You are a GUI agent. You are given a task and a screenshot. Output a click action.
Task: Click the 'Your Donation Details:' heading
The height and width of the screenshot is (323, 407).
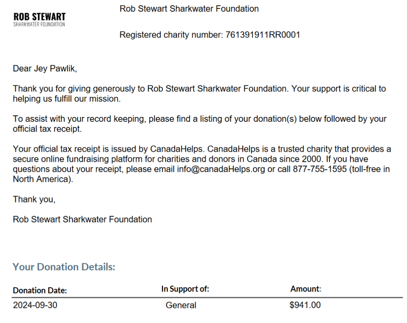[64, 267]
